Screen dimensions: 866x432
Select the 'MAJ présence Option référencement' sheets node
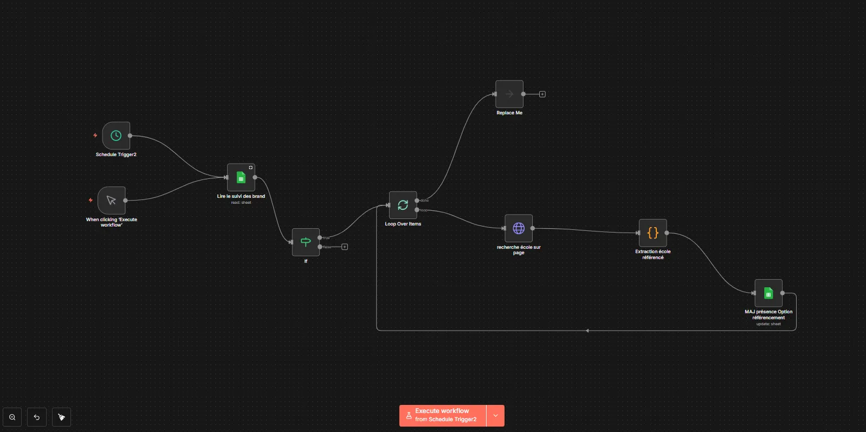[768, 293]
